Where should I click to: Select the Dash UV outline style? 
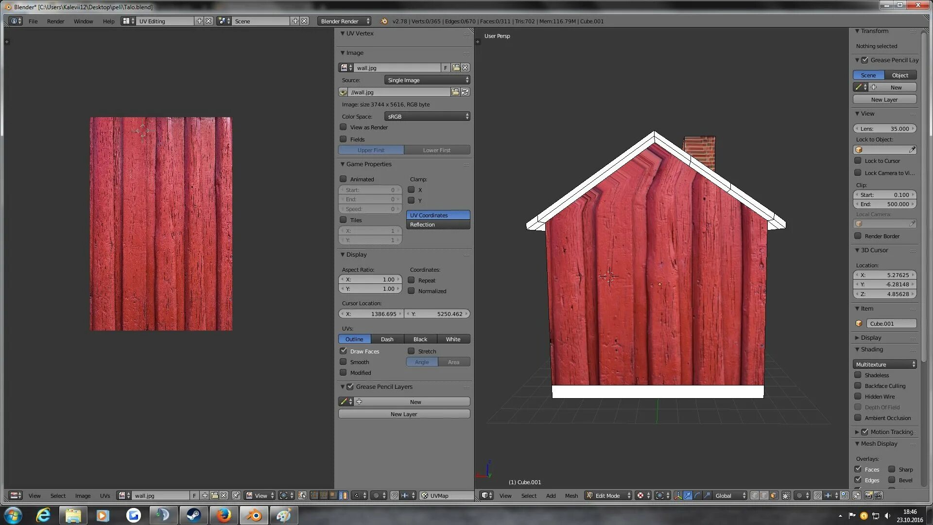pos(387,339)
